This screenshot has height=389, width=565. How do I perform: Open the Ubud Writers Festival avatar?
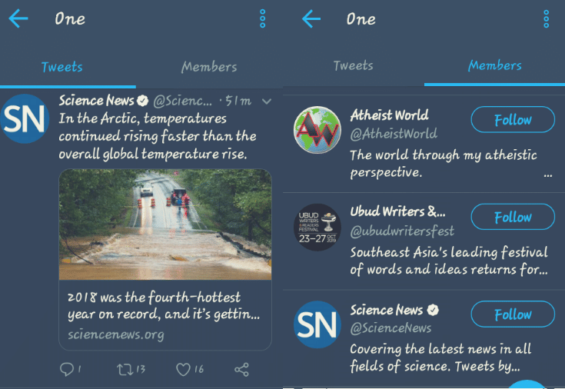click(317, 227)
